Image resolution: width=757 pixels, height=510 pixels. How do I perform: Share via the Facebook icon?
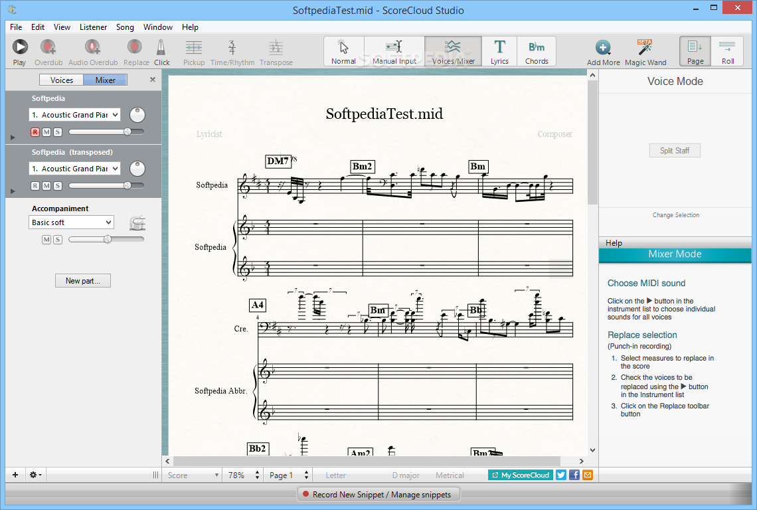(574, 475)
